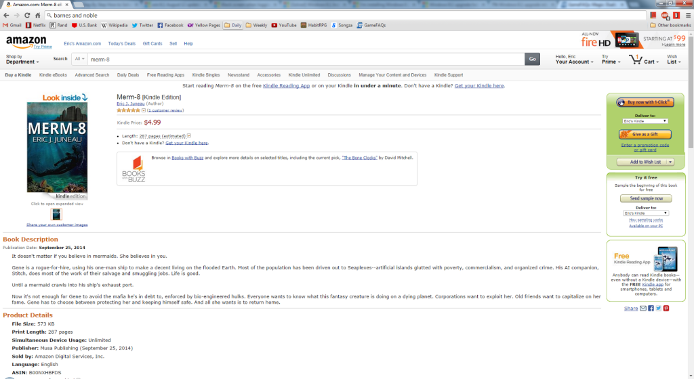Open the Deliver to dropdown under Send sample
The image size is (694, 379).
click(646, 213)
